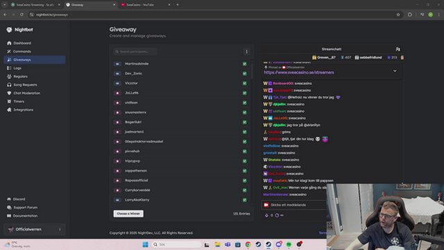The width and height of the screenshot is (444, 250).
Task: Open the Chrome profile avatar
Action: pyautogui.click(x=430, y=15)
